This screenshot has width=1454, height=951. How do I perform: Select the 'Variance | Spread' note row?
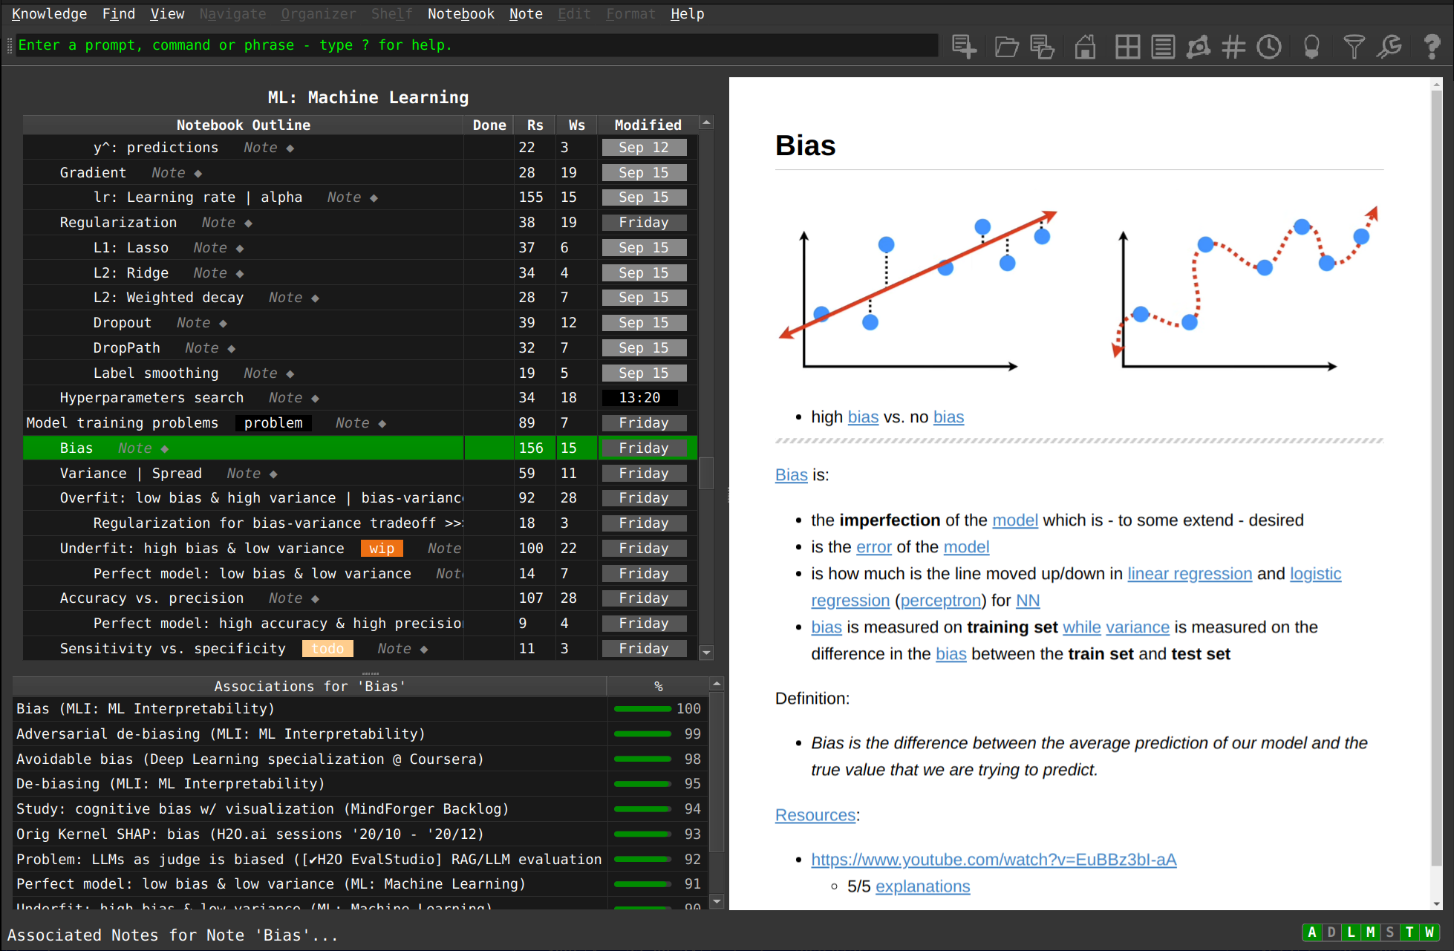tap(360, 474)
